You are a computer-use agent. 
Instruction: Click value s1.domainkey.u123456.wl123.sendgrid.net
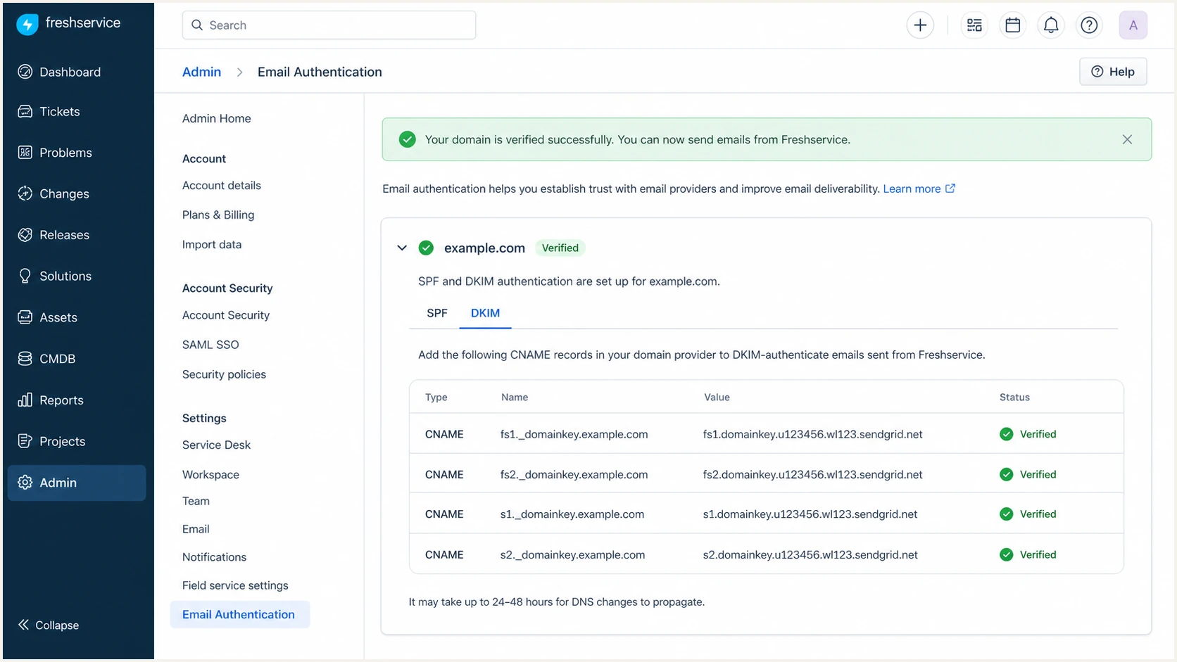click(x=810, y=514)
